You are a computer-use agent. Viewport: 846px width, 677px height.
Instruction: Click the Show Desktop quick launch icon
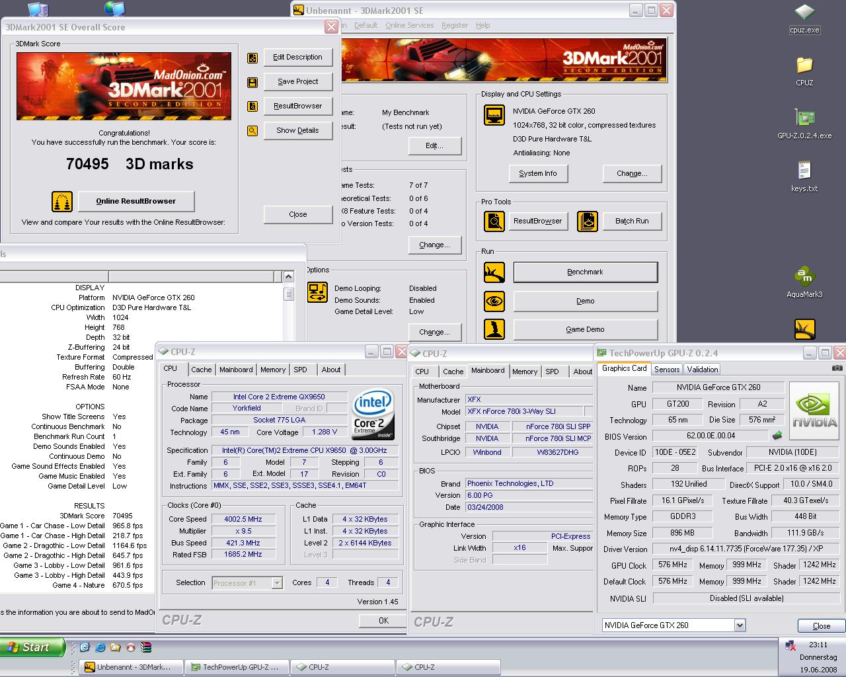point(85,647)
